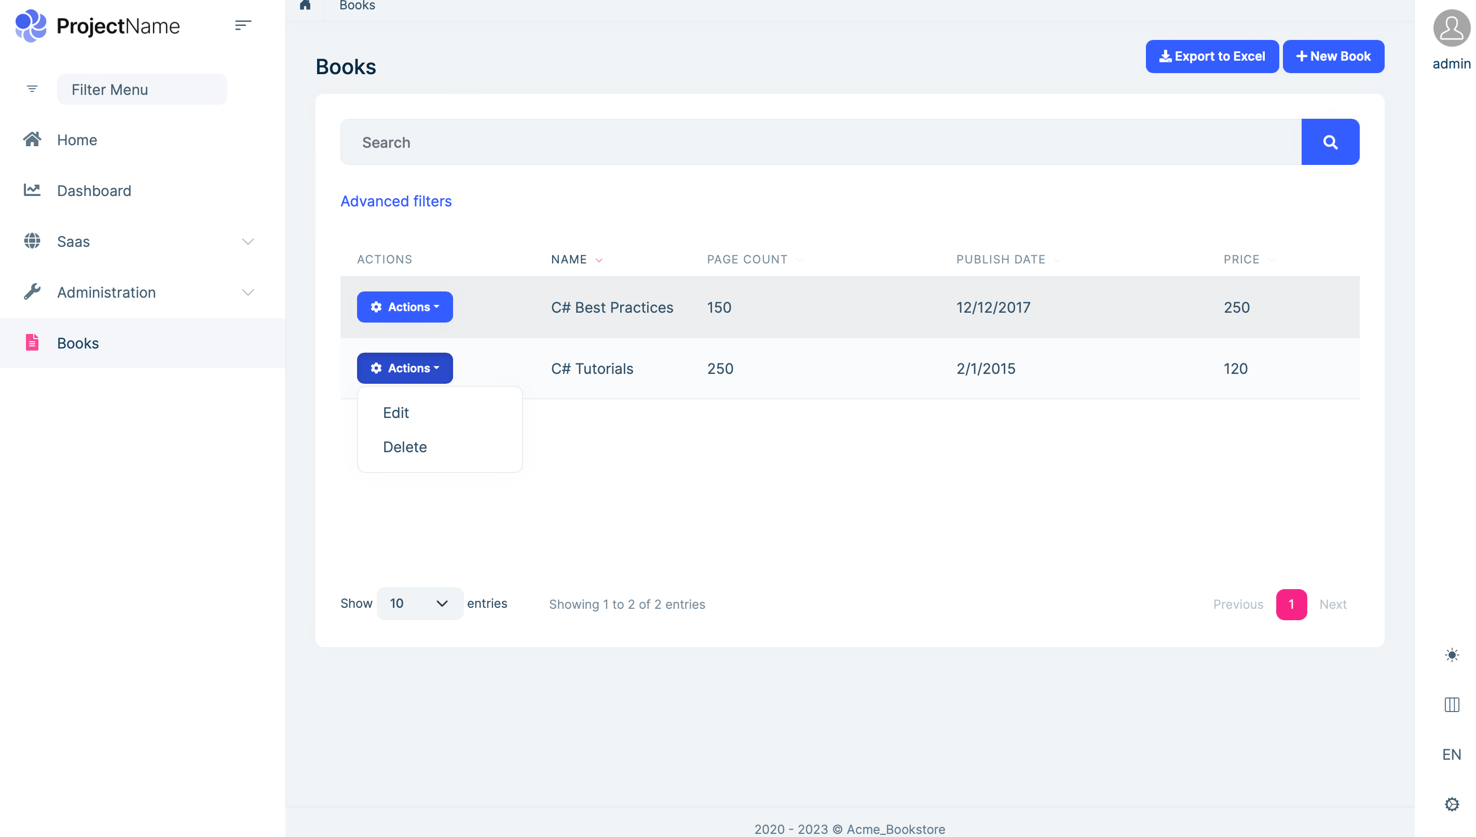Open admin user avatar menu
Screen dimensions: 1476x837
pyautogui.click(x=1451, y=28)
